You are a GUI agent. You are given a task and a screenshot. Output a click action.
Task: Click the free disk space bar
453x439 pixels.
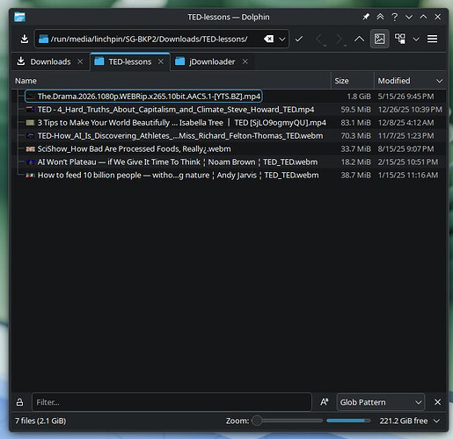348,421
